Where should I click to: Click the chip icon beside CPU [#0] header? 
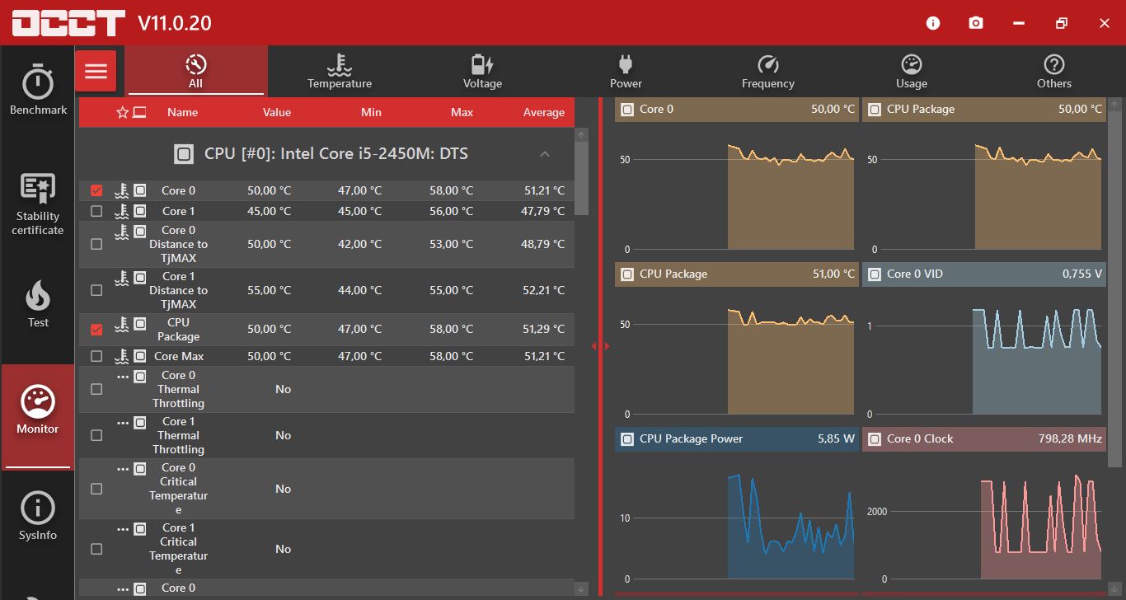click(x=184, y=154)
